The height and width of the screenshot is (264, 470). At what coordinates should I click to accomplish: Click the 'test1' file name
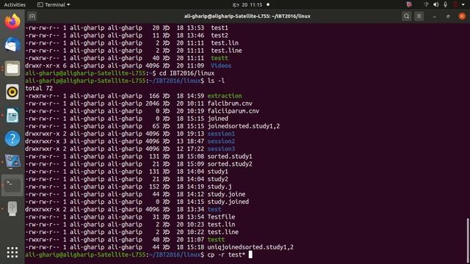click(220, 28)
